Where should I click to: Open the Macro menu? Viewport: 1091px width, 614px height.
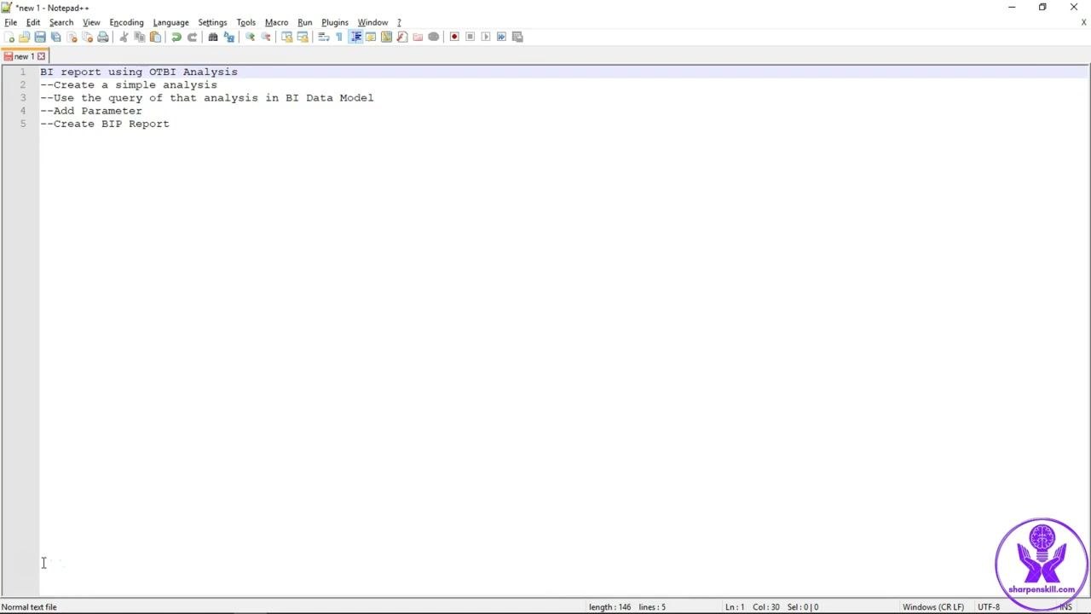(x=276, y=22)
